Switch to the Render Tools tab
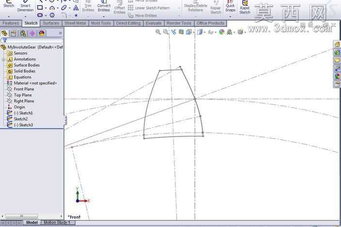The width and height of the screenshot is (341, 227). pos(179,23)
